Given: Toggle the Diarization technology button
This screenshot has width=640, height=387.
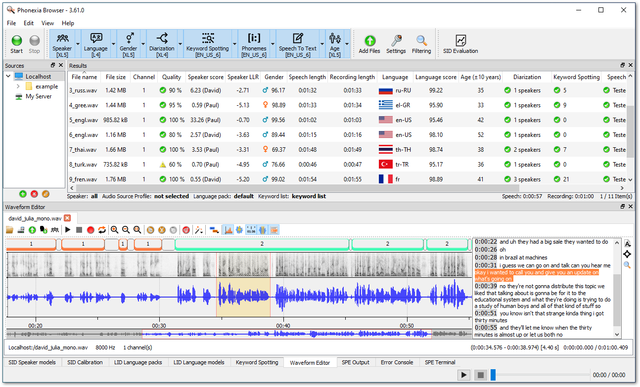Looking at the screenshot, I should (x=162, y=43).
